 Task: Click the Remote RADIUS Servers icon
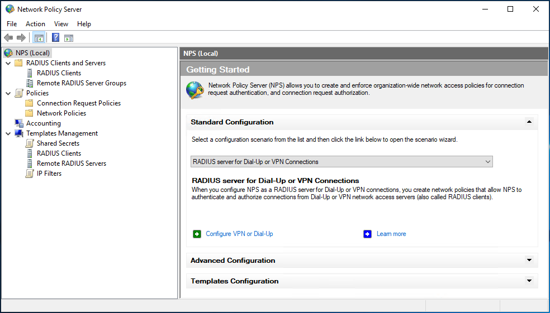[x=30, y=163]
